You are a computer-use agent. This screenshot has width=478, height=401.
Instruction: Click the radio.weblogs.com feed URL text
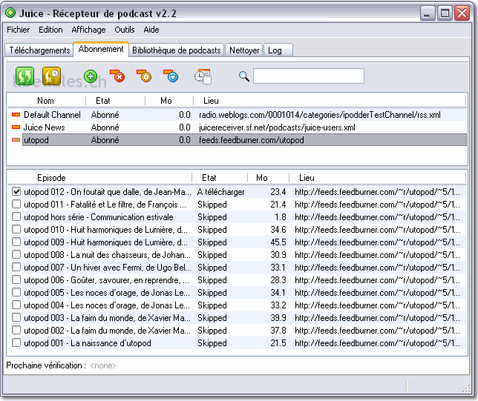320,115
